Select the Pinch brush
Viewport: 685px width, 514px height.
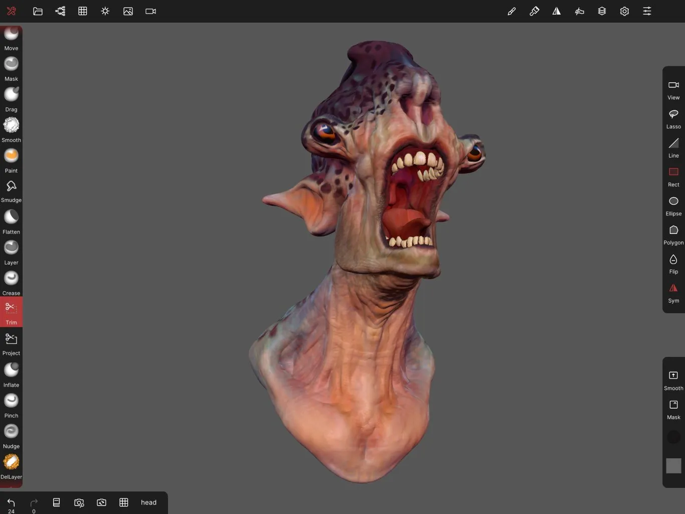11,404
